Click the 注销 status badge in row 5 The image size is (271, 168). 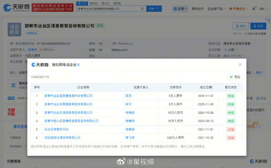[231, 130]
